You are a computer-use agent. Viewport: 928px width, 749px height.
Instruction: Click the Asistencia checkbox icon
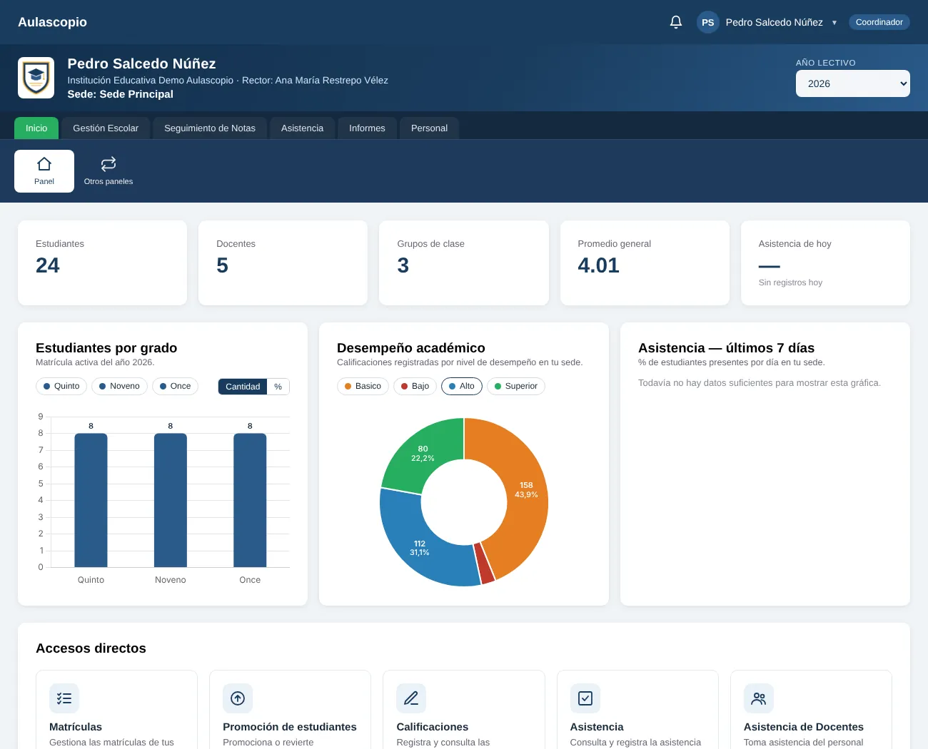pos(585,698)
